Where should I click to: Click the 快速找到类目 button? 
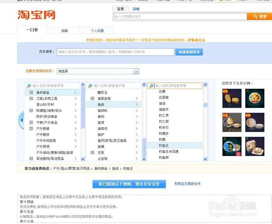189,52
